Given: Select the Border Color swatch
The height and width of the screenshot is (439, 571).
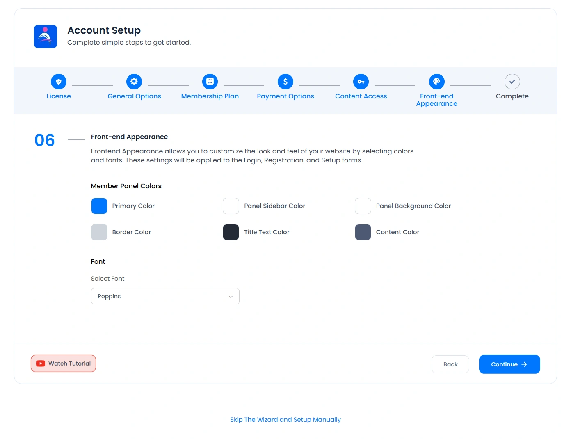Looking at the screenshot, I should click(x=99, y=232).
